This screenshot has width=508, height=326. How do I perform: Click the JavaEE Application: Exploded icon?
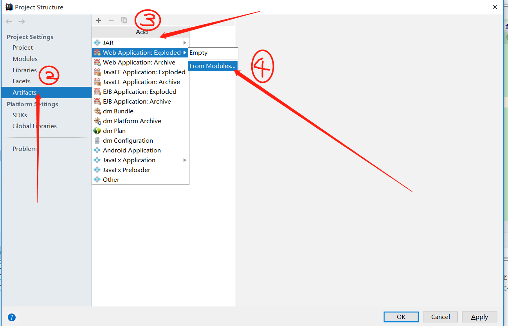(97, 72)
